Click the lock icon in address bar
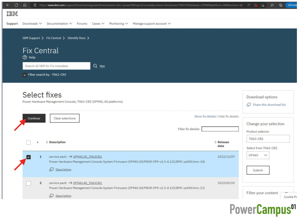This screenshot has height=220, width=300. click(x=35, y=5)
